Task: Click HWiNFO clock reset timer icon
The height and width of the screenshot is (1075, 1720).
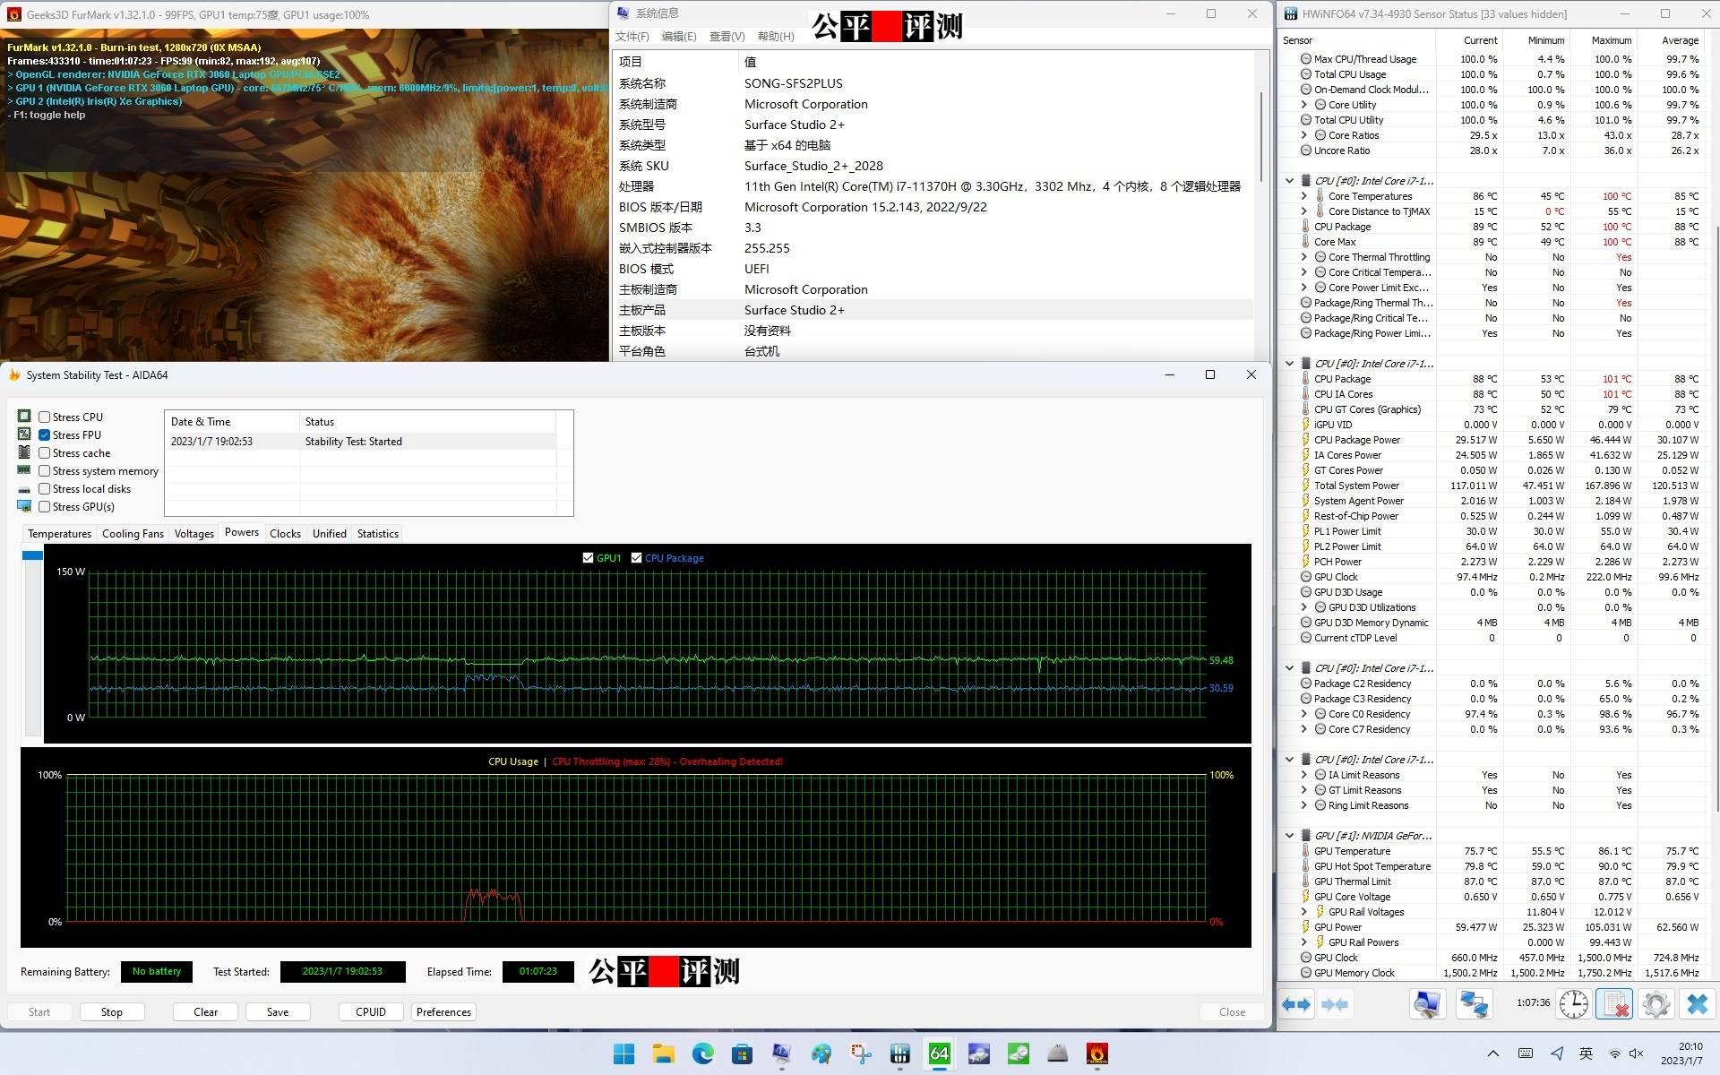Action: pyautogui.click(x=1573, y=1004)
